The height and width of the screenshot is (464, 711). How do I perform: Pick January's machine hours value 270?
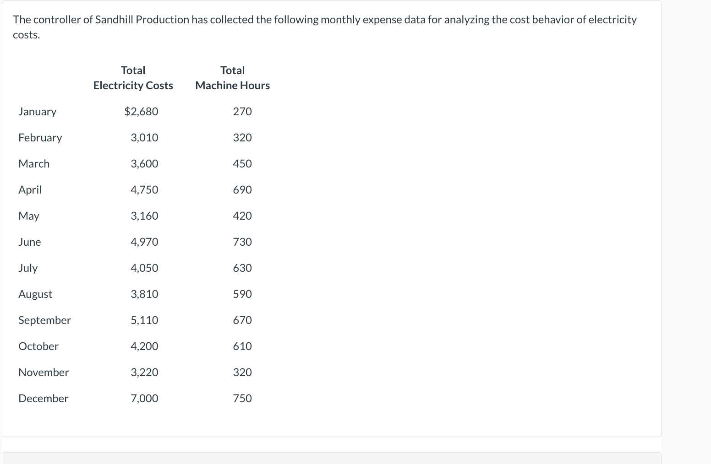242,112
